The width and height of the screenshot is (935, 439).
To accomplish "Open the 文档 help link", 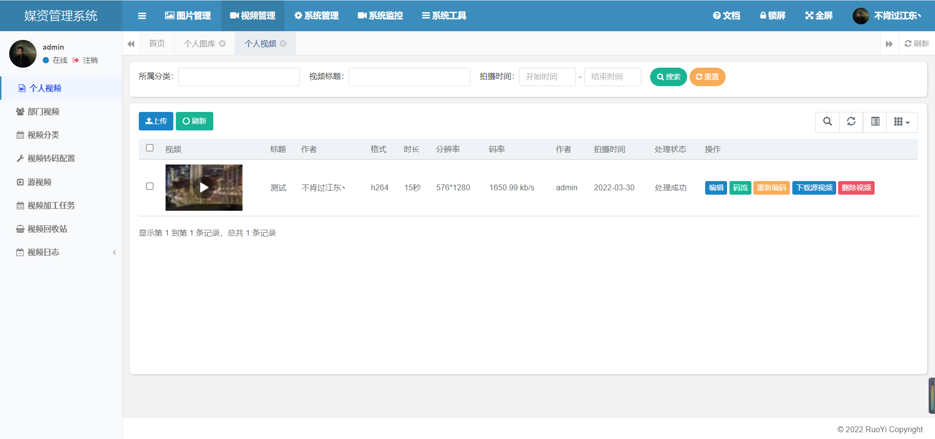I will click(727, 16).
